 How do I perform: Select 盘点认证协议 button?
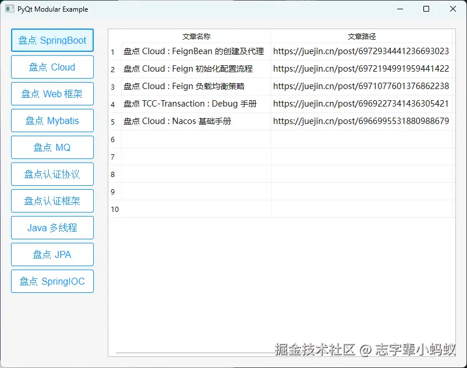52,174
